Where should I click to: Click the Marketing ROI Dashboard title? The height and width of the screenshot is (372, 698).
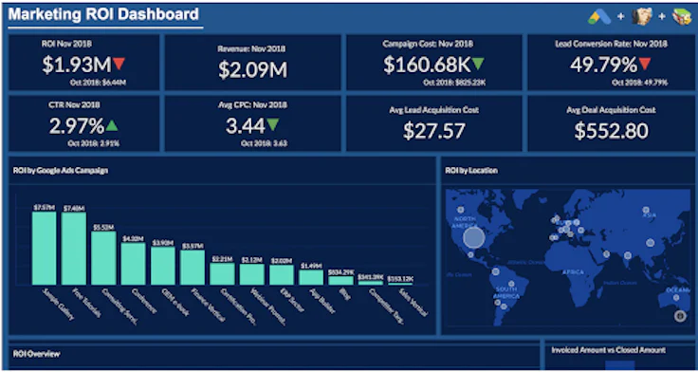pyautogui.click(x=103, y=14)
